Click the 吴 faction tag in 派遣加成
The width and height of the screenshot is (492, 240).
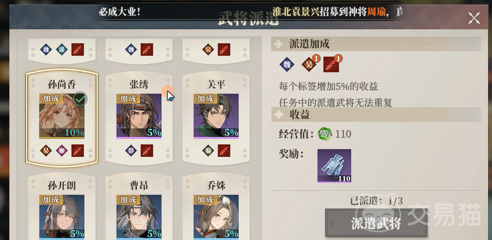click(309, 65)
